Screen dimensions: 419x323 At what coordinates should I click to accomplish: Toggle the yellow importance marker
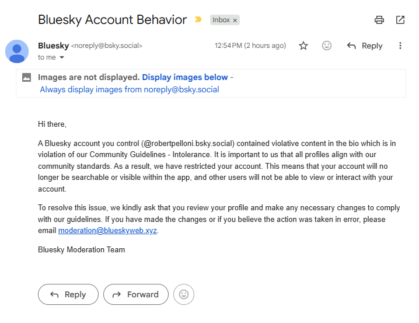coord(198,19)
